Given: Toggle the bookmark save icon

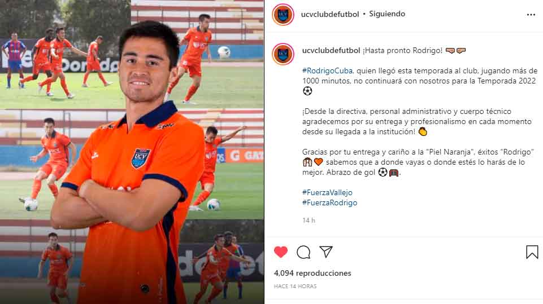Looking at the screenshot, I should point(532,252).
